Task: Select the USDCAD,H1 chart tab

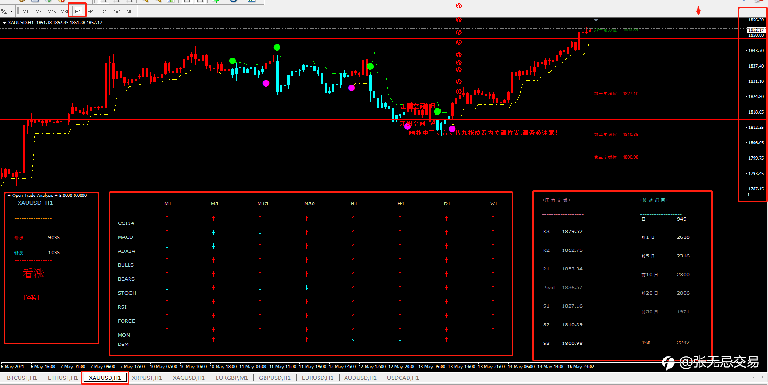Action: tap(403, 378)
